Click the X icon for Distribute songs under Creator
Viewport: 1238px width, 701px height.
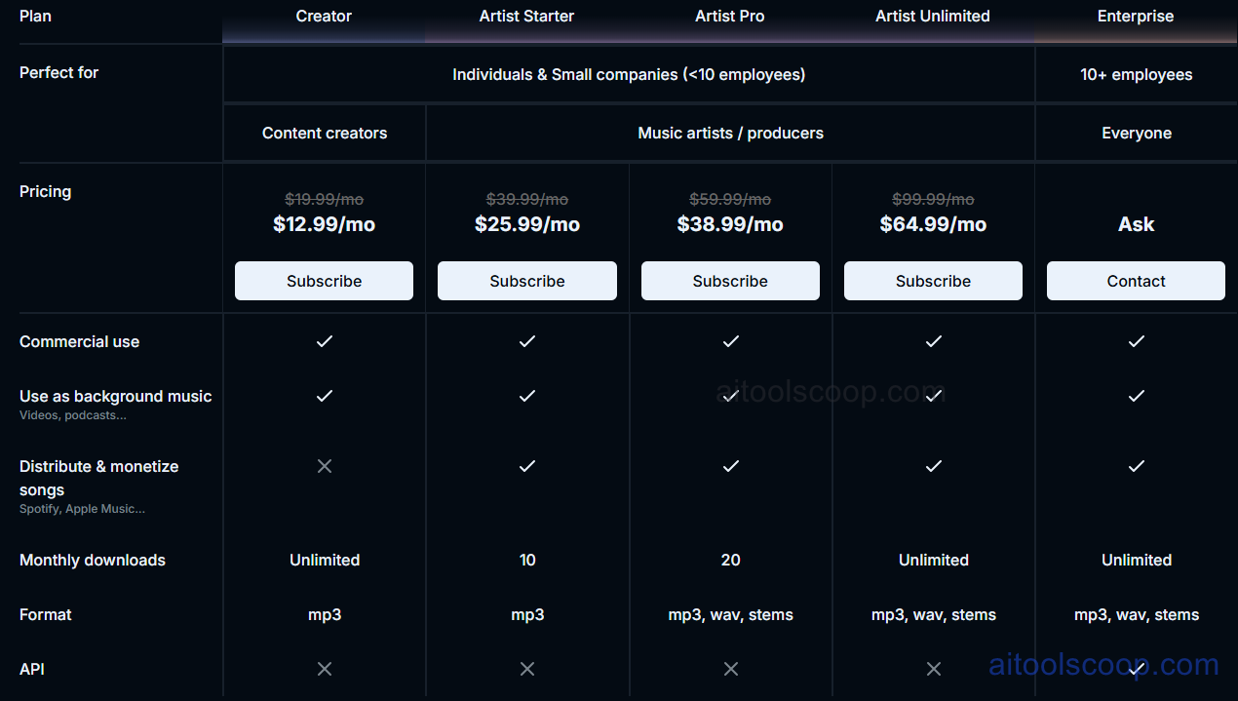[x=324, y=466]
